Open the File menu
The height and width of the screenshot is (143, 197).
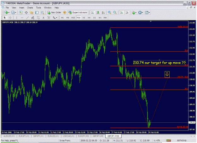click(x=7, y=8)
